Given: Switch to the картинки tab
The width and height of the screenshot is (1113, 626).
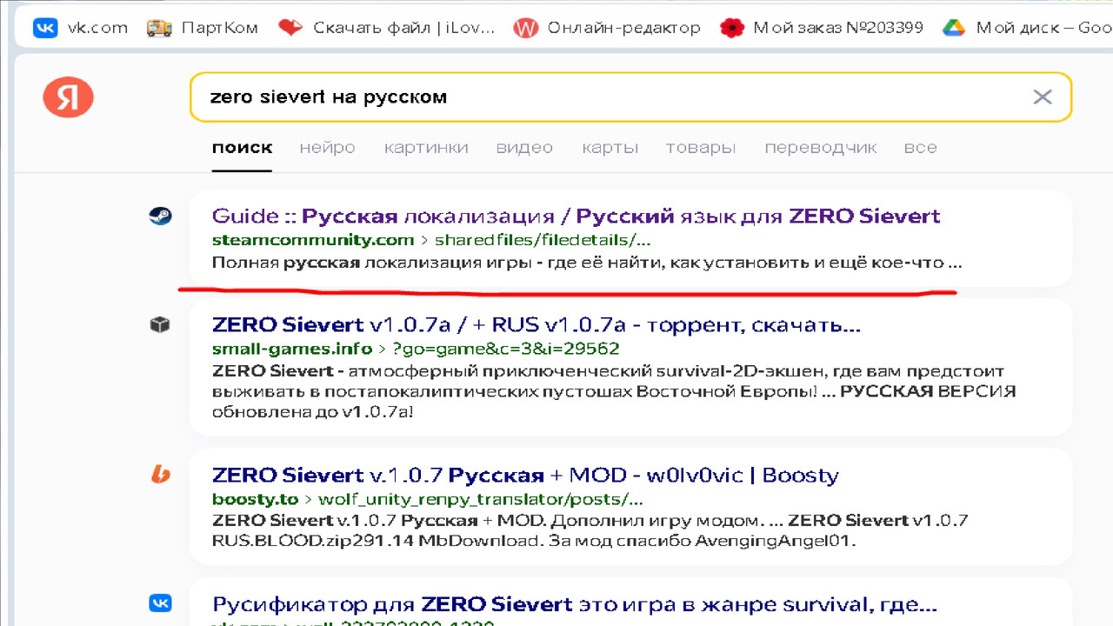Looking at the screenshot, I should tap(426, 148).
